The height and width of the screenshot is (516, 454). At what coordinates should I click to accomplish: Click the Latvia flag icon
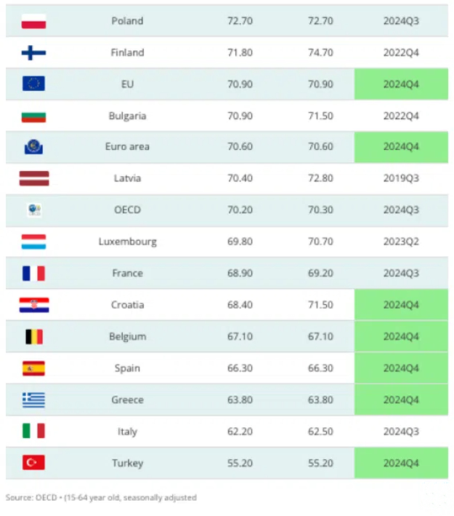click(x=34, y=178)
